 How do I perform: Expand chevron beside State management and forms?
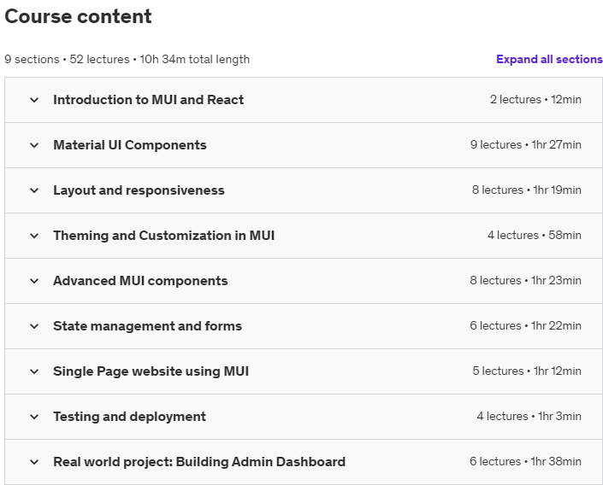34,326
